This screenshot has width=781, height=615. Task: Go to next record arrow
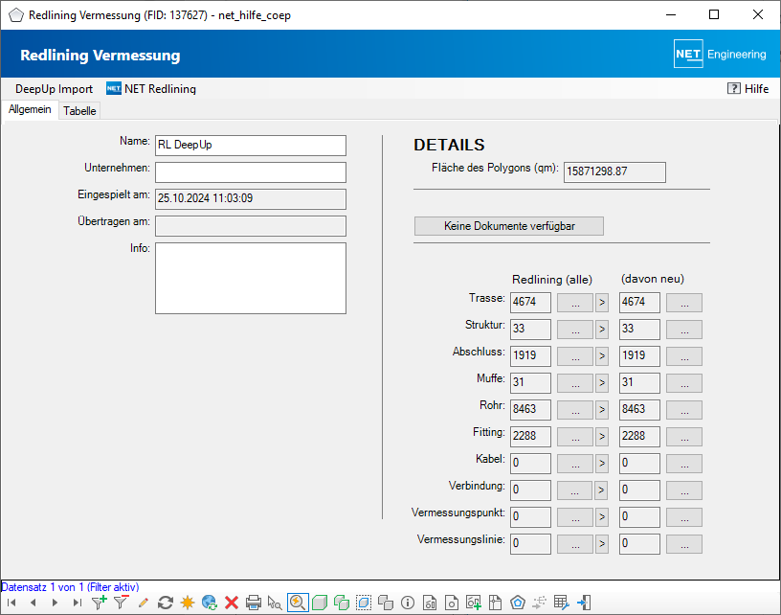[55, 603]
